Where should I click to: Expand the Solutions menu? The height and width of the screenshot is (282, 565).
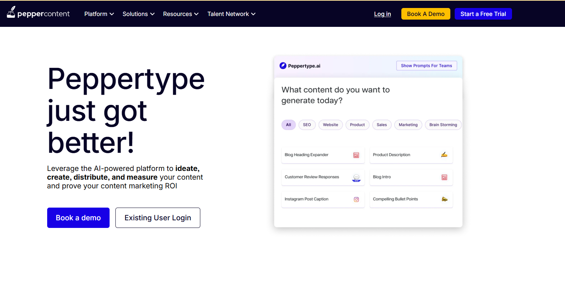139,14
